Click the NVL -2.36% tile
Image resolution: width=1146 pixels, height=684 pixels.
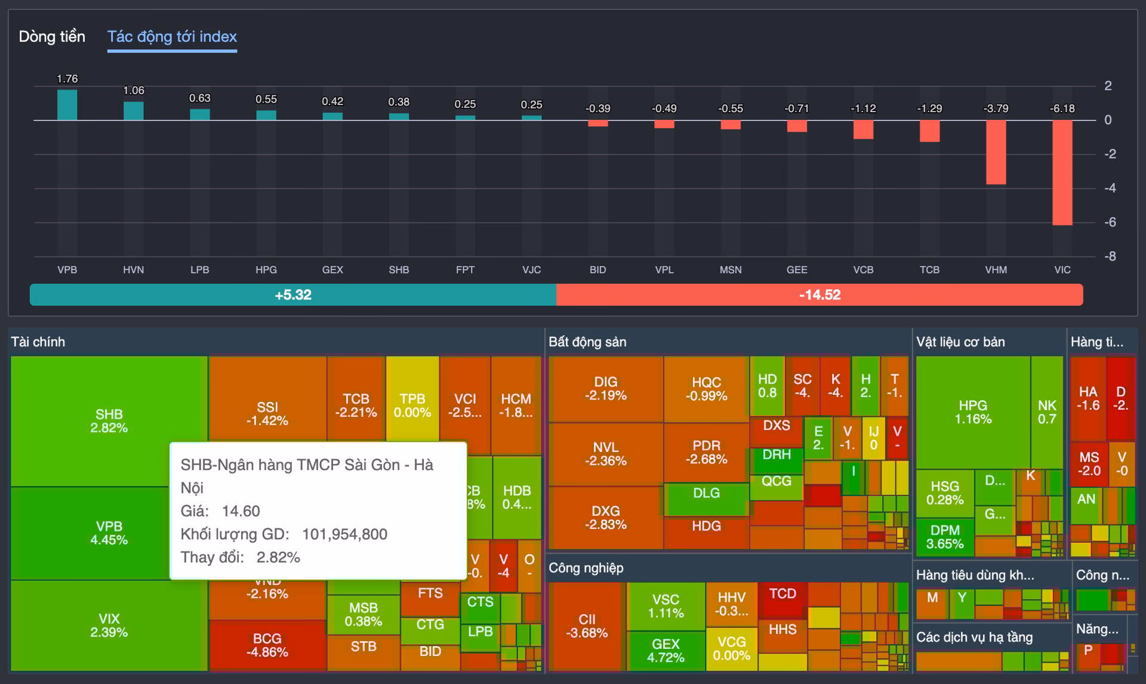click(605, 454)
